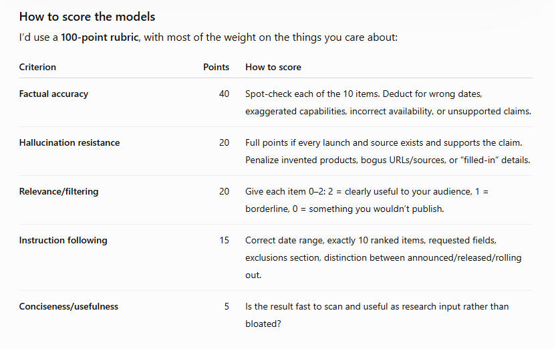Click the 'How to score' column header

pyautogui.click(x=273, y=67)
